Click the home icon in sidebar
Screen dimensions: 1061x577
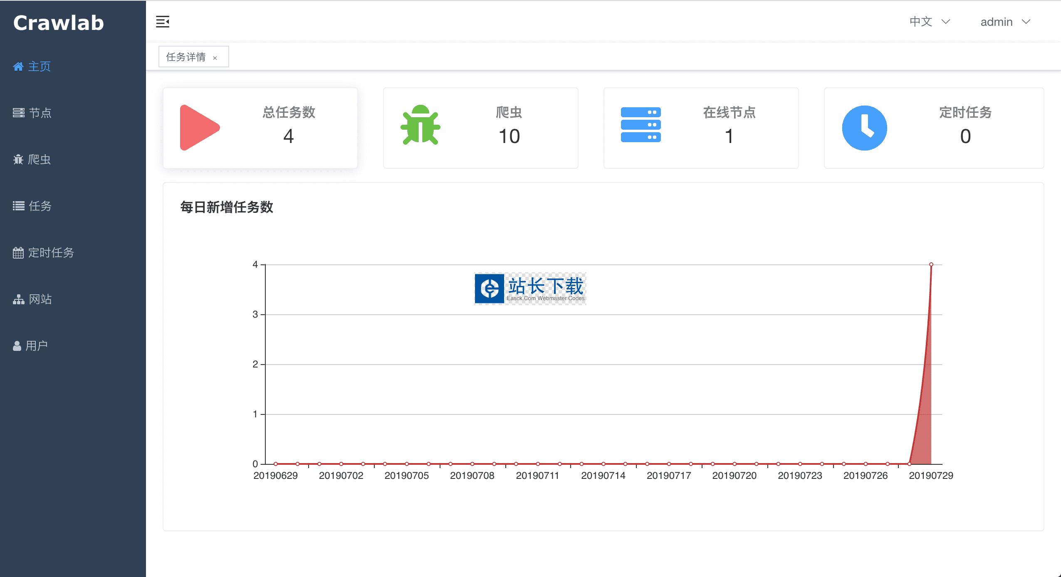pos(18,67)
